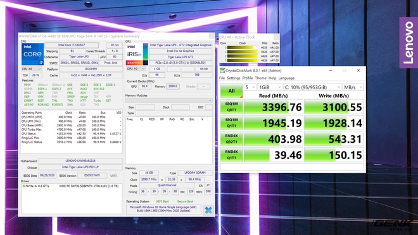Click the RND4K Q1T1 read value 39.46

[273, 155]
